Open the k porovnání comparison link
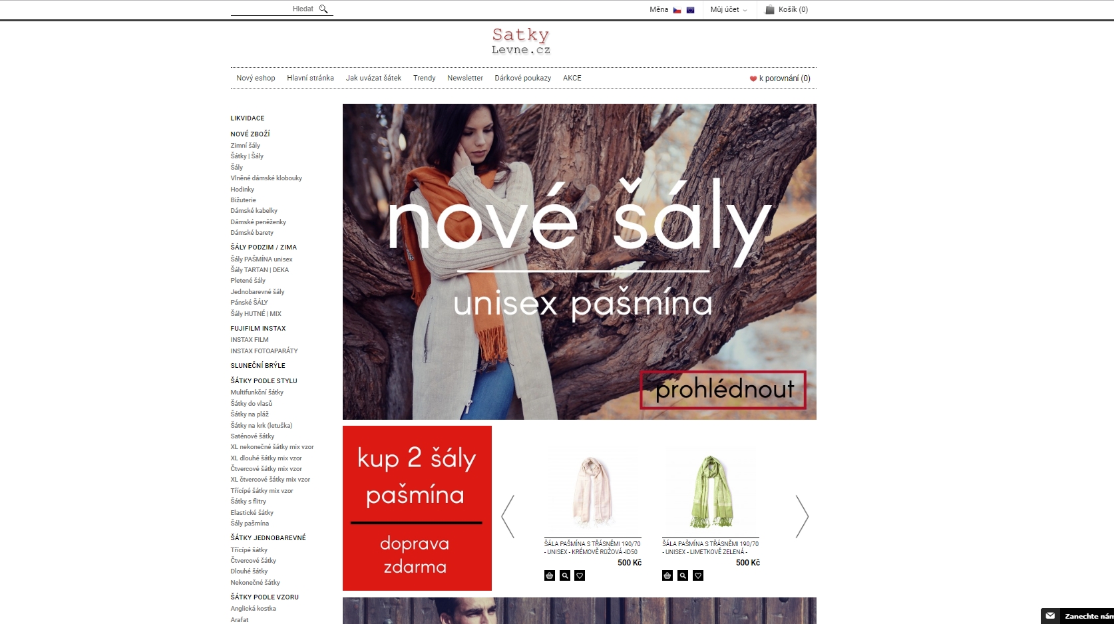Screen dimensions: 1114x624 click(780, 78)
